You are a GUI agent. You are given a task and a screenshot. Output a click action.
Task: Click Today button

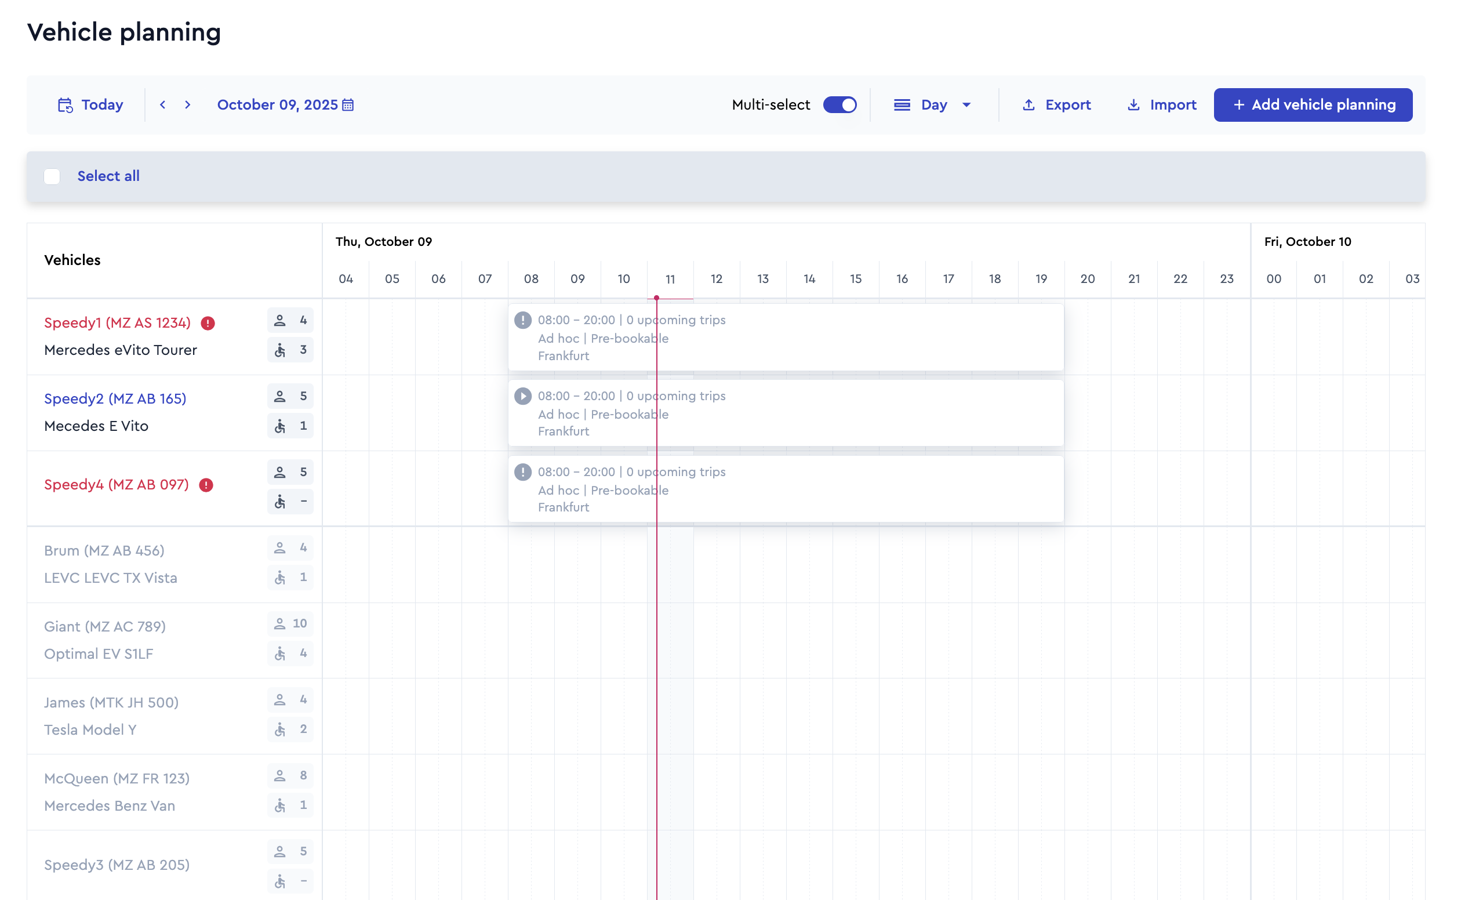tap(90, 106)
